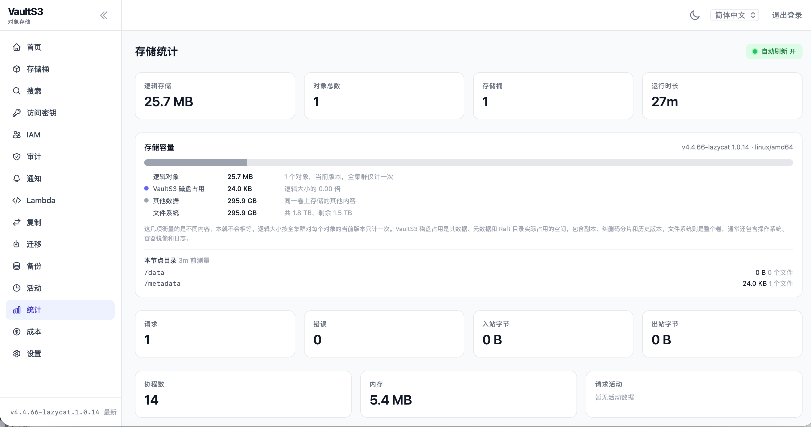Click the 请求活动 card
811x427 pixels.
[x=694, y=394]
